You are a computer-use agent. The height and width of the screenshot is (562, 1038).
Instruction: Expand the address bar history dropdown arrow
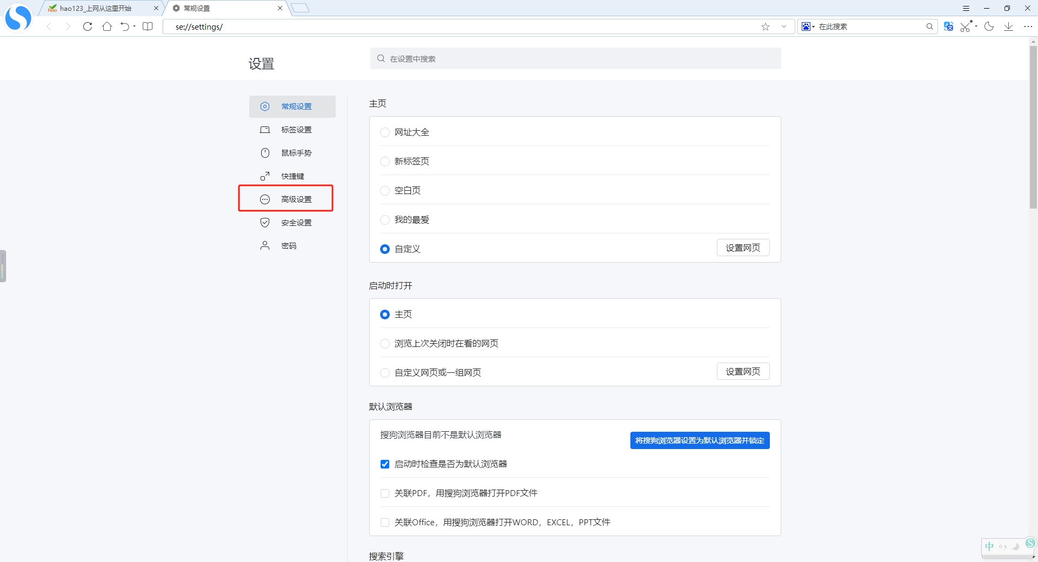[783, 26]
